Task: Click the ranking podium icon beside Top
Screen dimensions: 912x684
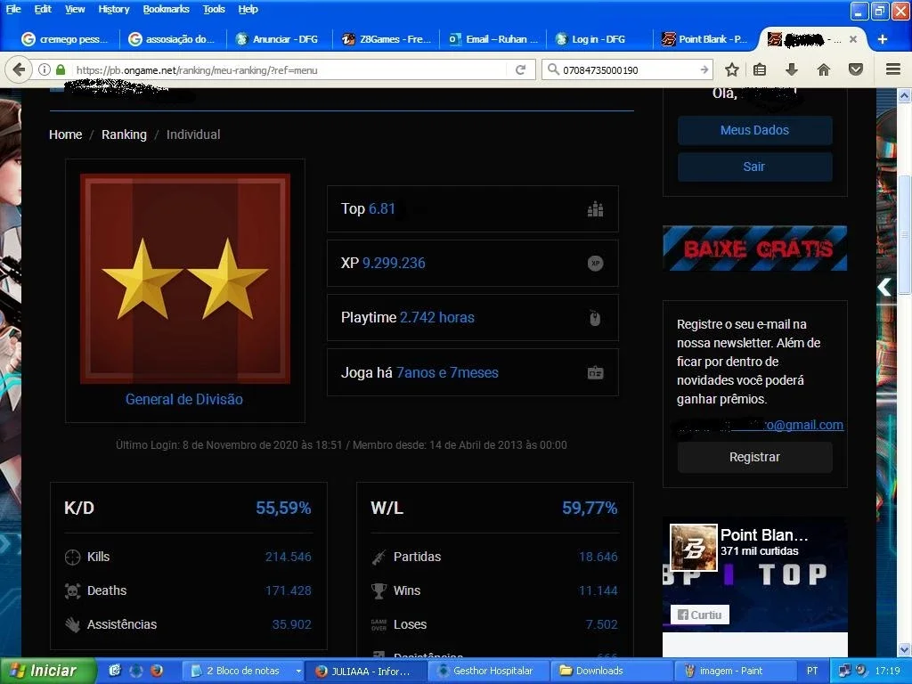Action: point(595,208)
